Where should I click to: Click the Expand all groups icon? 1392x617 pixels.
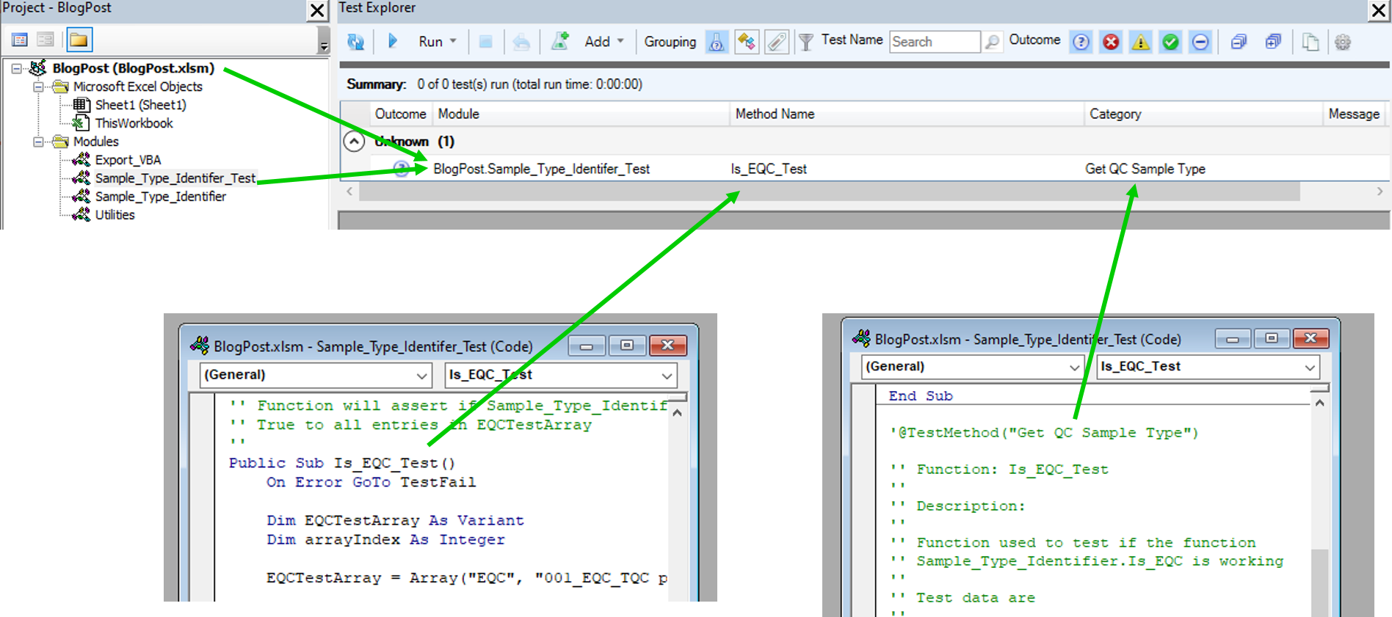pos(1273,42)
